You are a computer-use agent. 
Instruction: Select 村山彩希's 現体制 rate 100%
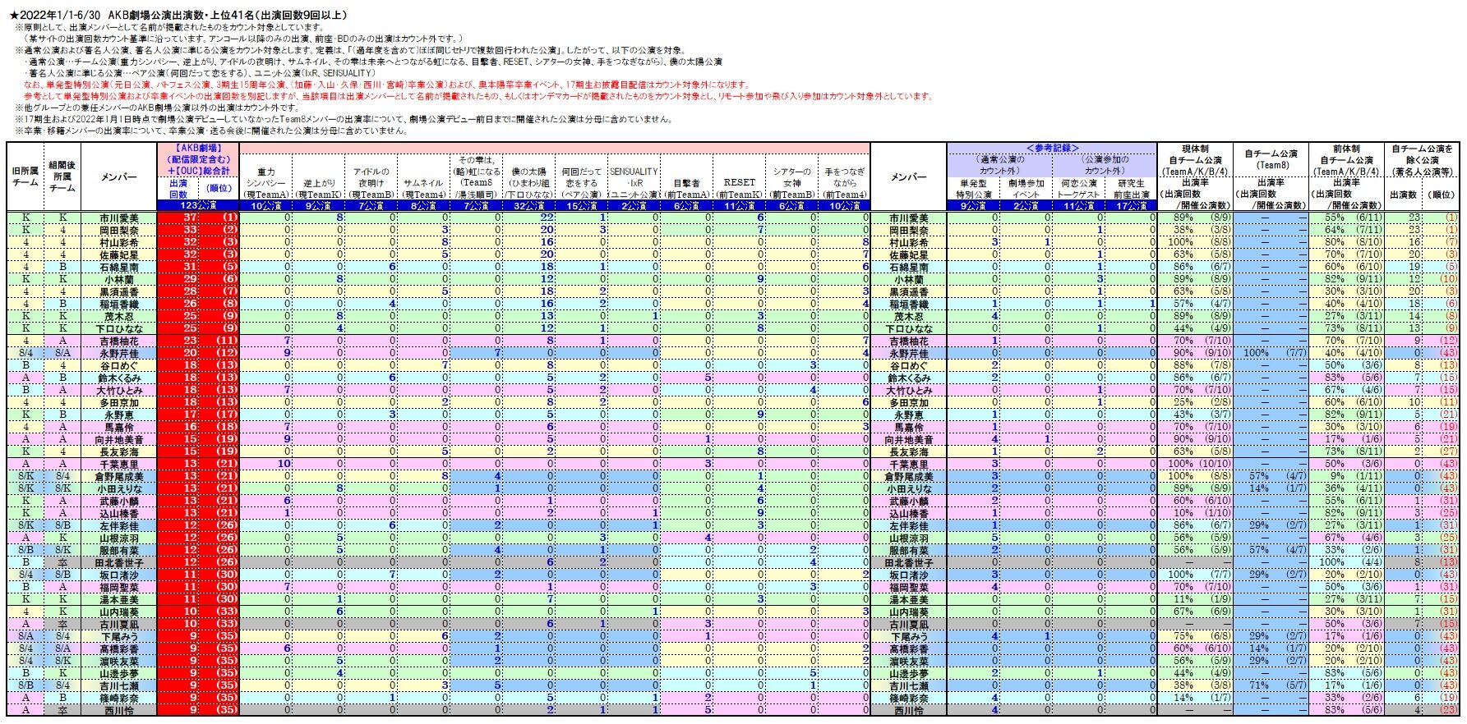click(1180, 242)
